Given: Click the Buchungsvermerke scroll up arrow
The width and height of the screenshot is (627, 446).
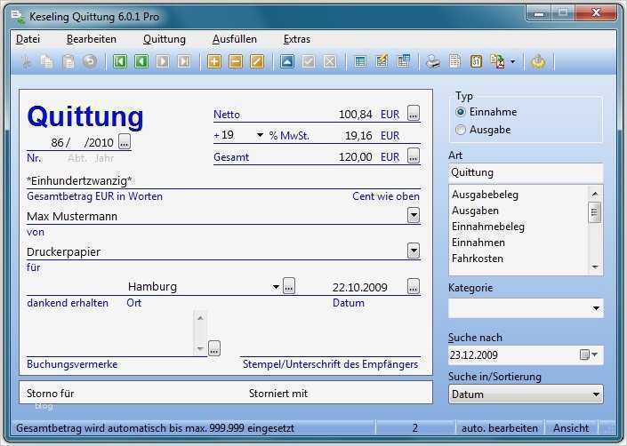Looking at the screenshot, I should point(200,318).
